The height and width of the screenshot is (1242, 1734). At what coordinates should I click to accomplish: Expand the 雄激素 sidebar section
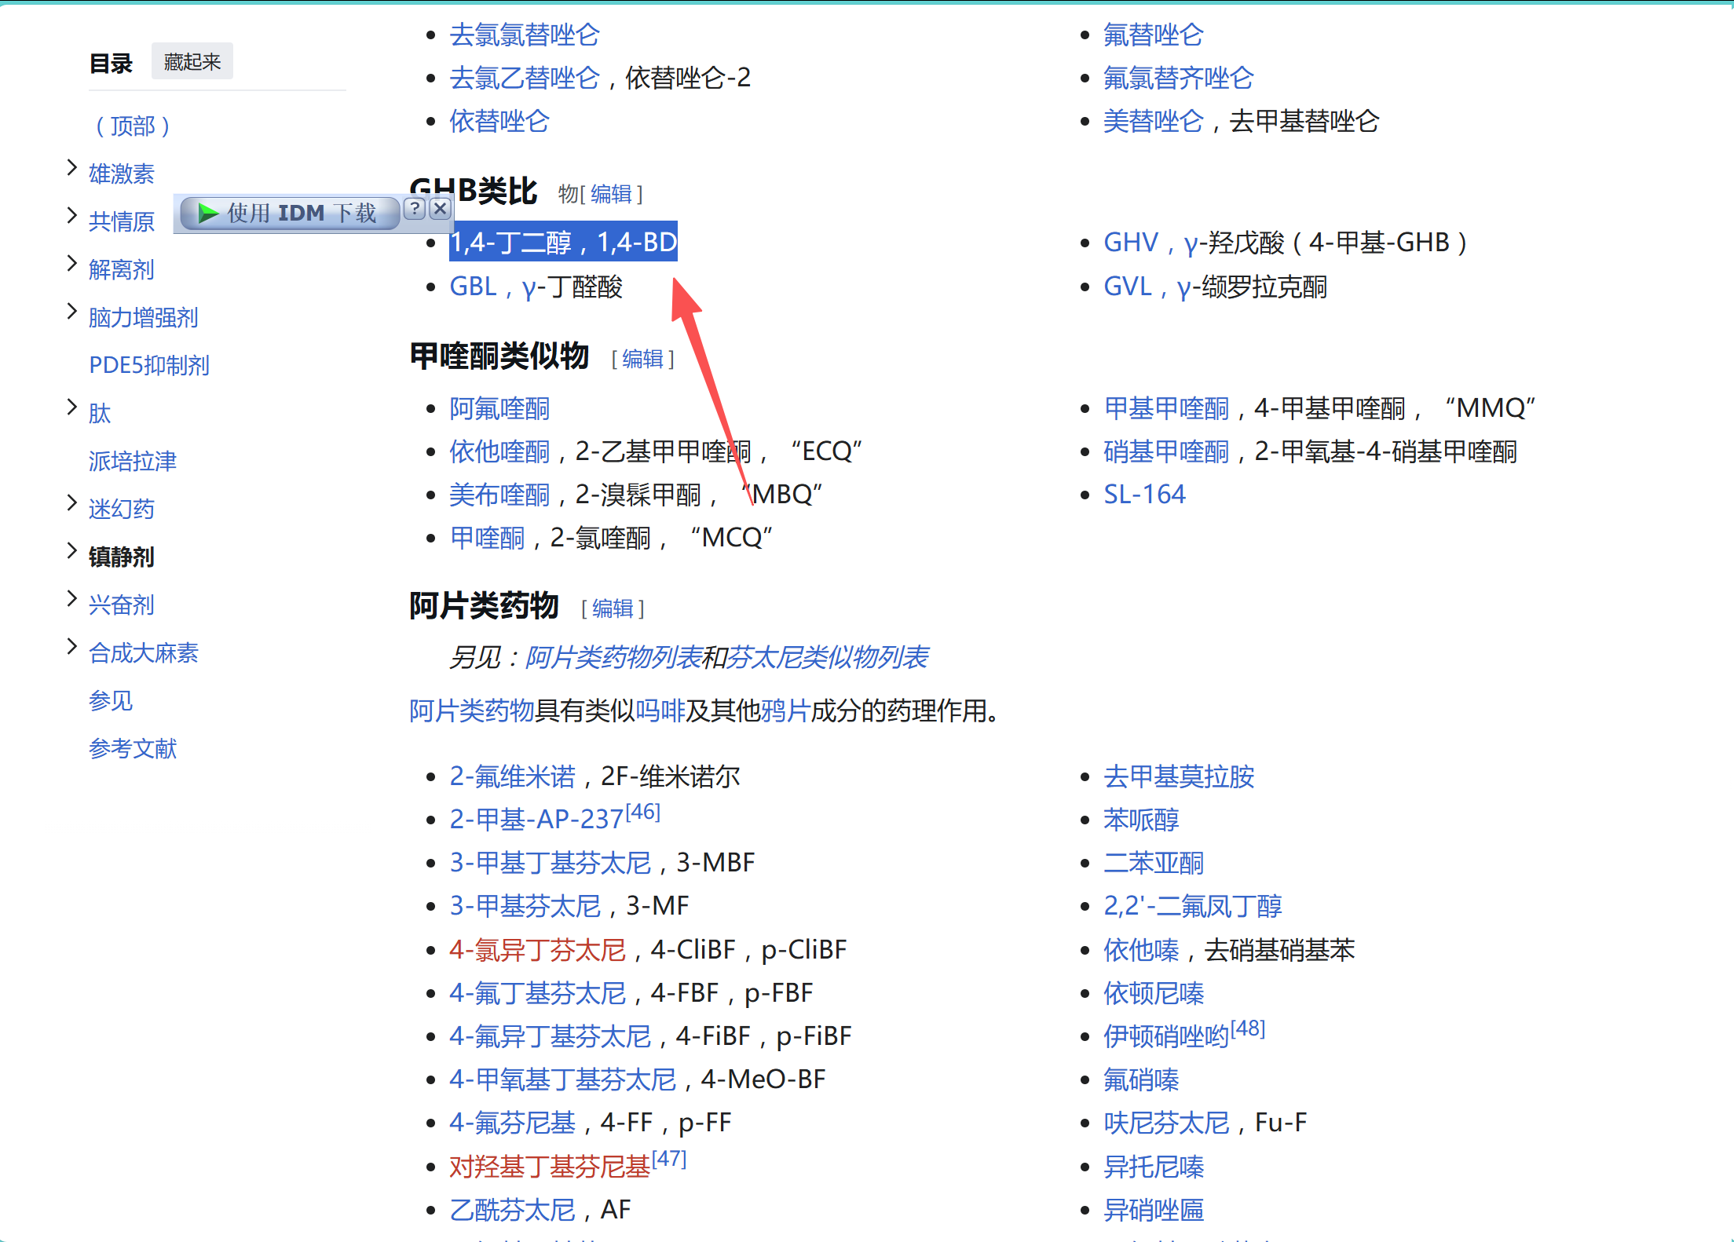click(x=71, y=167)
